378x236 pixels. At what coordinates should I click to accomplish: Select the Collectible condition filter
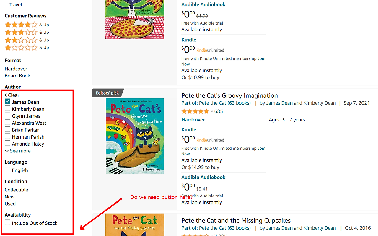(16, 190)
